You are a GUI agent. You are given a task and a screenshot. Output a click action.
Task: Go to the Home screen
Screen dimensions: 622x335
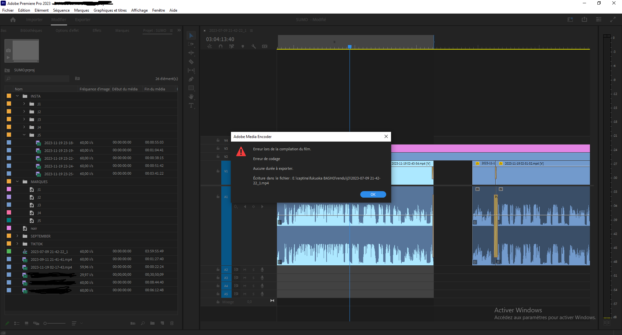pos(13,20)
